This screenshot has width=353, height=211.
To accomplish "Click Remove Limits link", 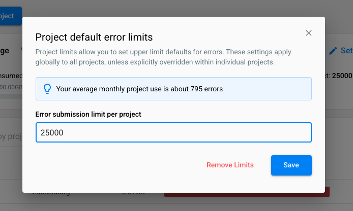I will tap(230, 165).
